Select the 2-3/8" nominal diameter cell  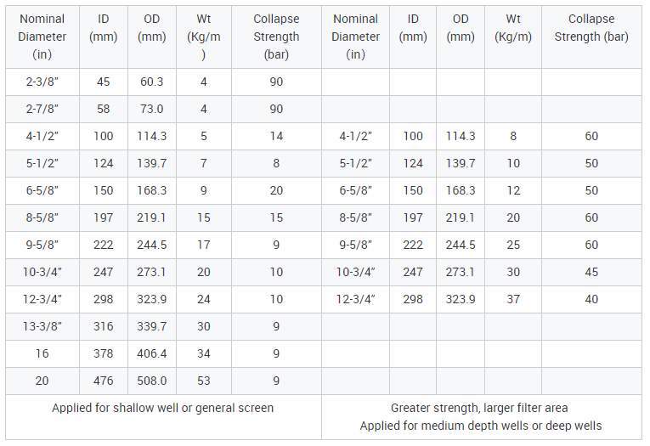point(42,82)
